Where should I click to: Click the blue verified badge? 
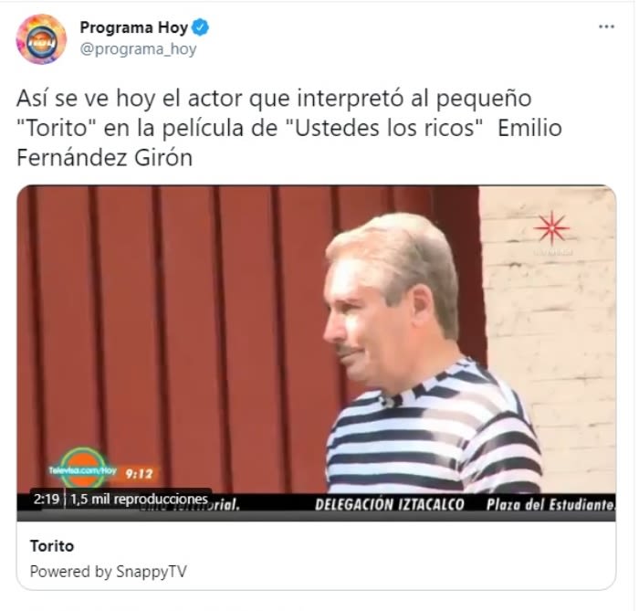point(201,27)
